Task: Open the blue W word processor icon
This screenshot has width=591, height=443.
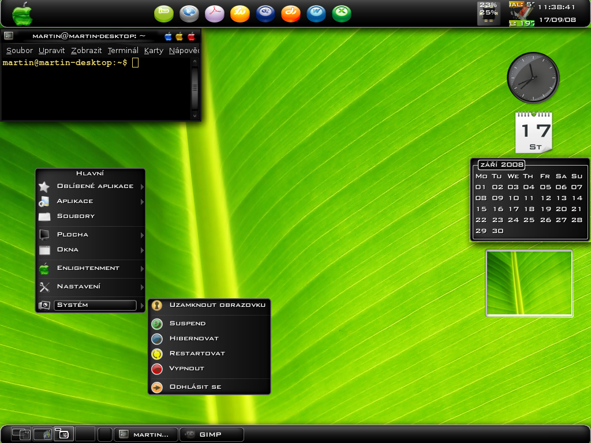Action: coord(316,13)
